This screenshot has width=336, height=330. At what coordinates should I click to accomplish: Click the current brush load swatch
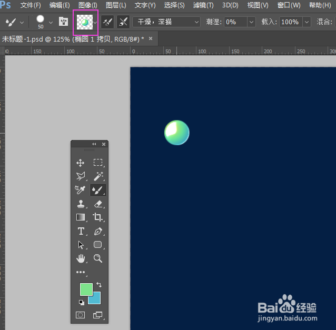coord(85,22)
